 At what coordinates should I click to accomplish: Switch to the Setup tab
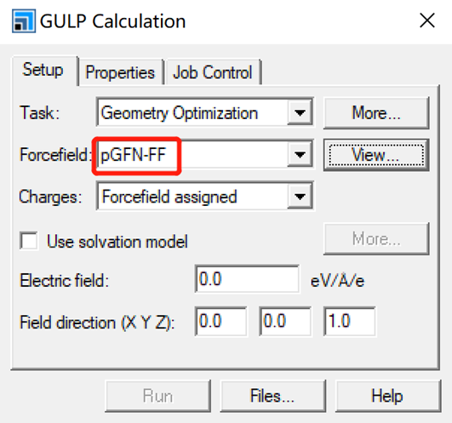[x=43, y=70]
